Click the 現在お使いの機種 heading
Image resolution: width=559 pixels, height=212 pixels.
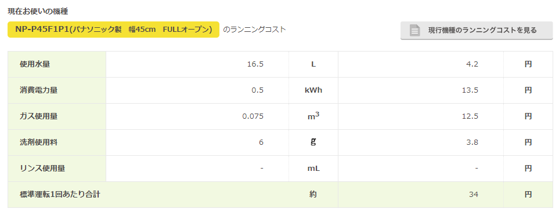pos(38,11)
